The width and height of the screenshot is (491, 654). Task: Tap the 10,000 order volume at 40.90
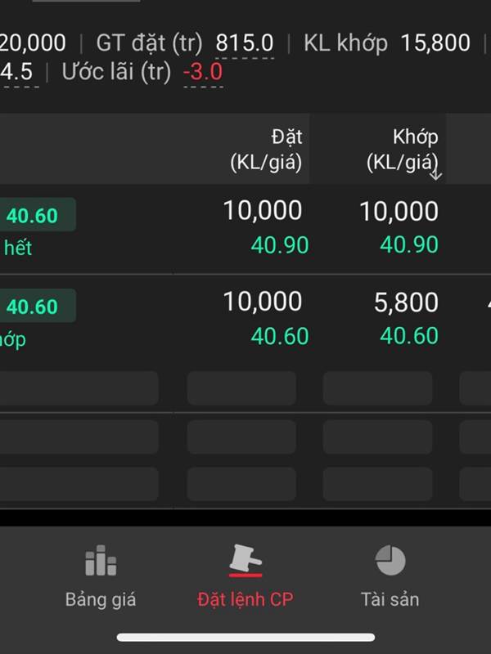tap(263, 210)
